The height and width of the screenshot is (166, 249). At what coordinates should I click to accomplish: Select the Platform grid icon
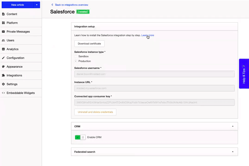3,23
